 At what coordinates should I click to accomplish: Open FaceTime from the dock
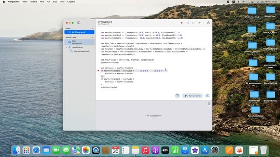click(x=56, y=150)
